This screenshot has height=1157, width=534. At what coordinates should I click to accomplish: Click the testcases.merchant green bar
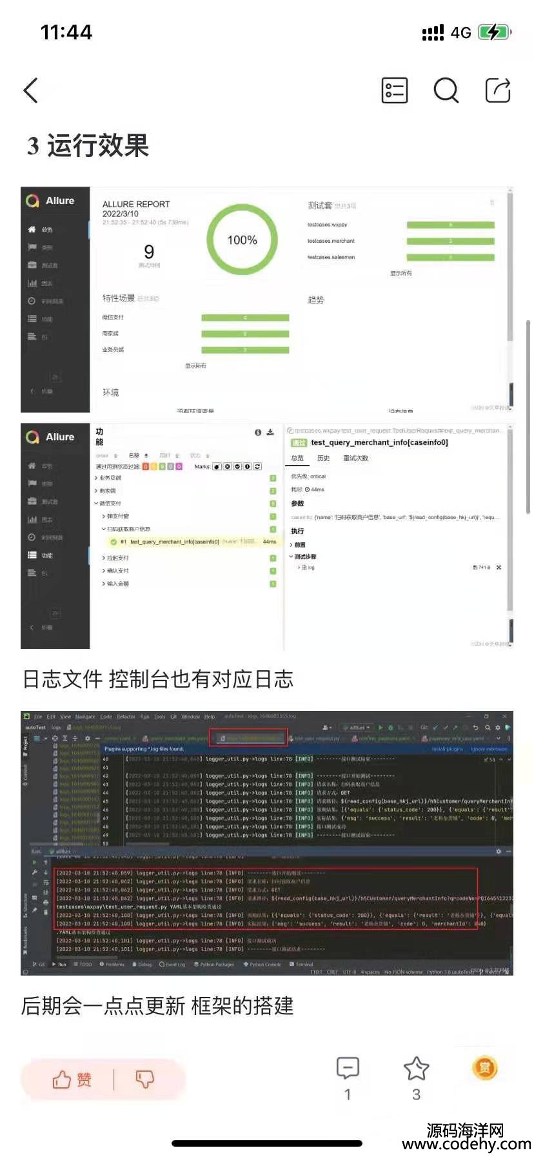(x=451, y=241)
